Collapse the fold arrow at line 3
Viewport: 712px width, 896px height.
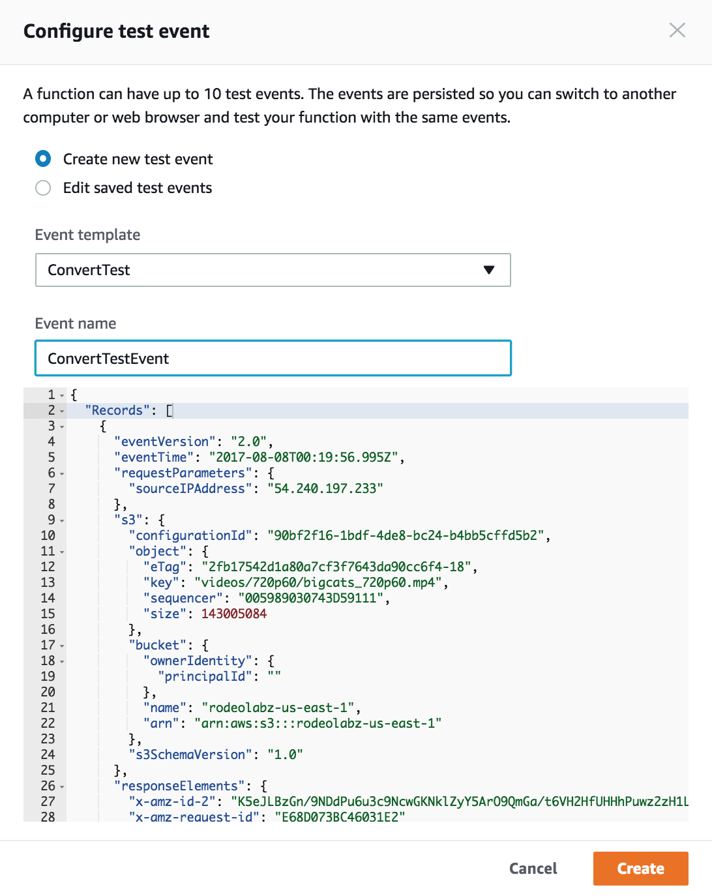pyautogui.click(x=63, y=427)
